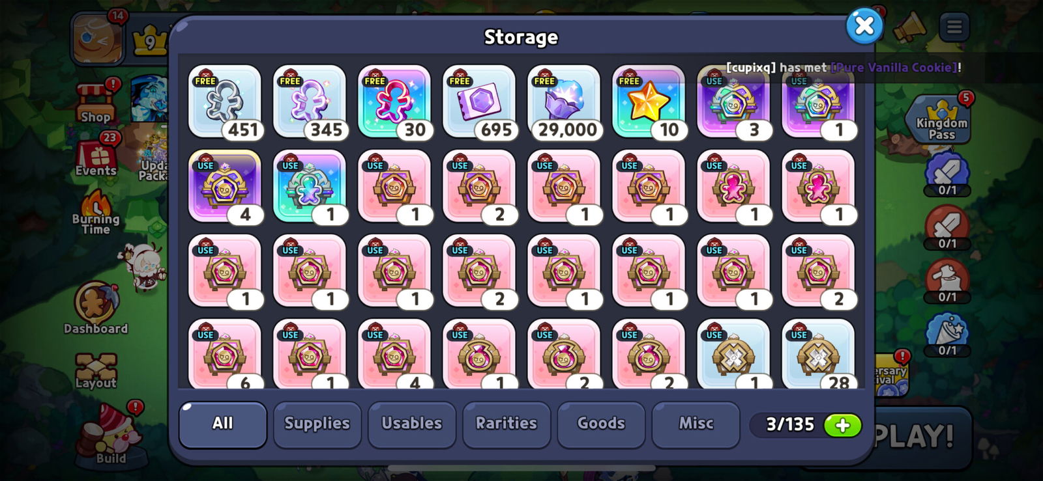The height and width of the screenshot is (481, 1043).
Task: Open the Shop from the left sidebar
Action: (x=96, y=103)
